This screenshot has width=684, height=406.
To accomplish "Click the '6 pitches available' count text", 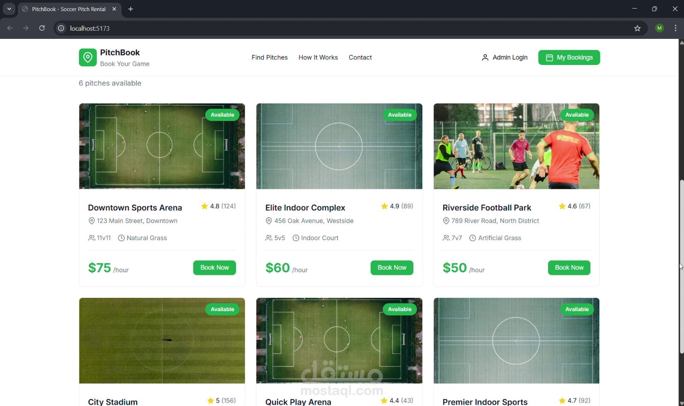I will pos(110,83).
